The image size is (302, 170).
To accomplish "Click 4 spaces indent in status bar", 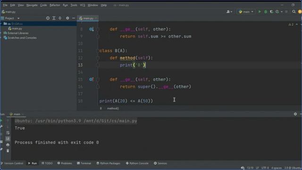I will (x=277, y=168).
